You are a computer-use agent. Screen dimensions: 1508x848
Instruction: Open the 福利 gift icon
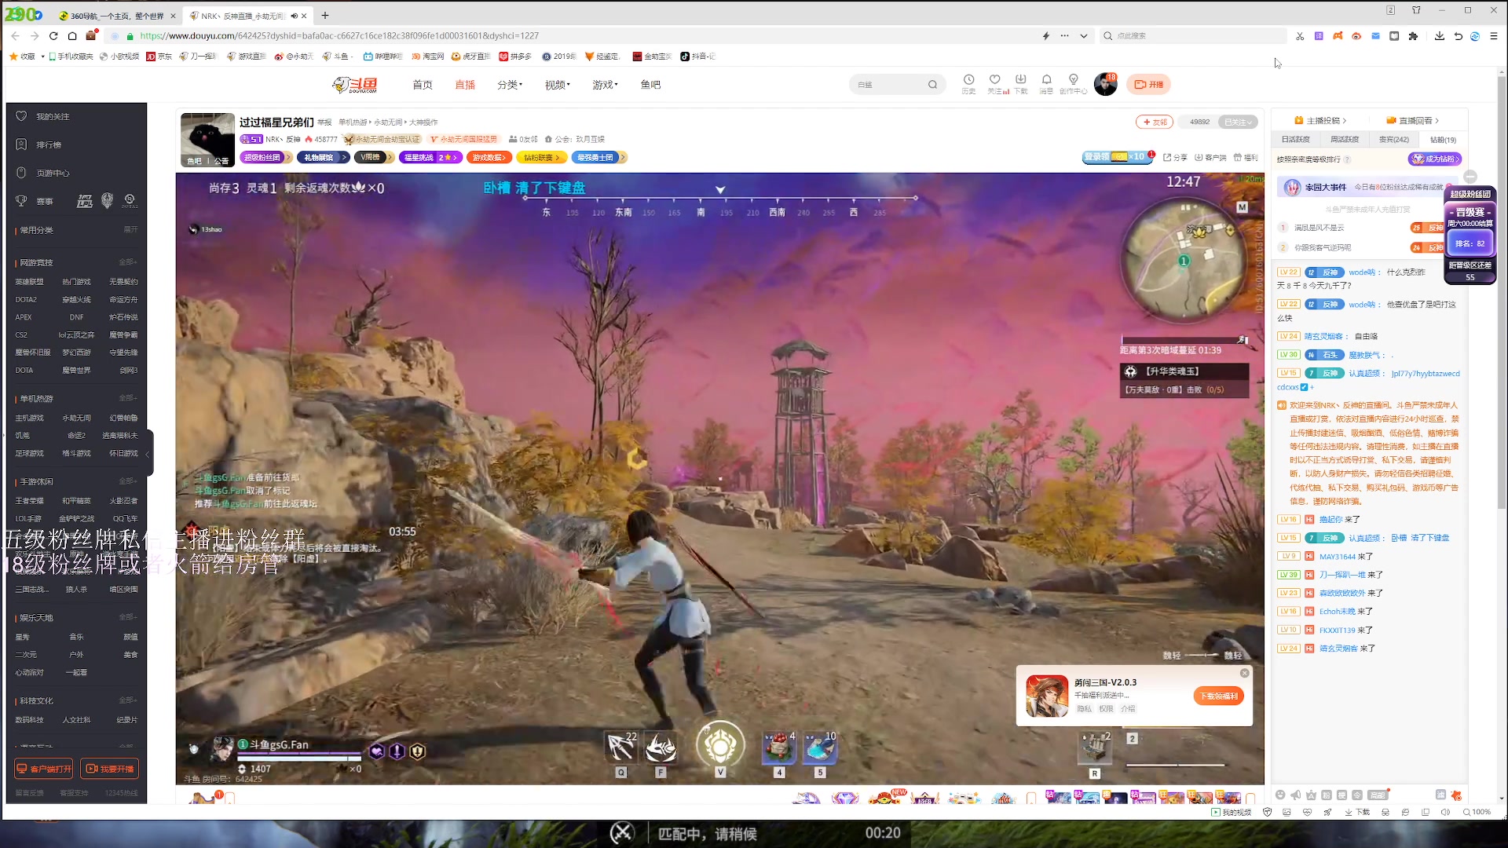pyautogui.click(x=1246, y=158)
